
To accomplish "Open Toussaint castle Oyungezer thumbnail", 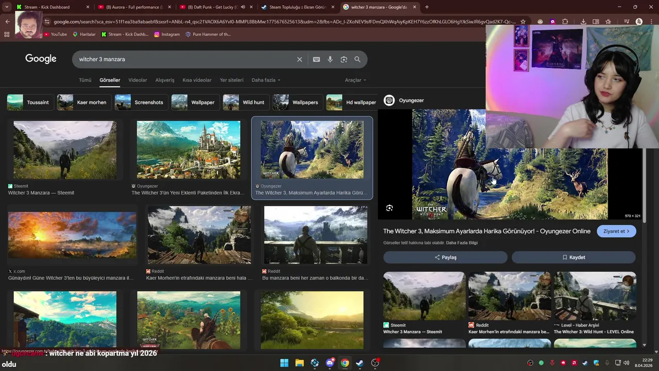I will click(188, 150).
